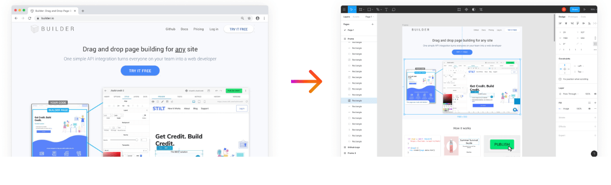Enable Fix position when scrolling checkbox
The image size is (611, 185).
click(560, 79)
